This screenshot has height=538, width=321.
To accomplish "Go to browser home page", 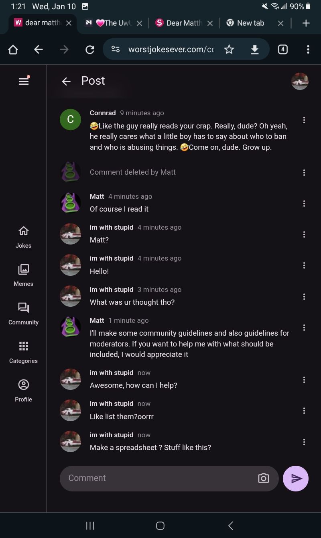I will [x=13, y=49].
